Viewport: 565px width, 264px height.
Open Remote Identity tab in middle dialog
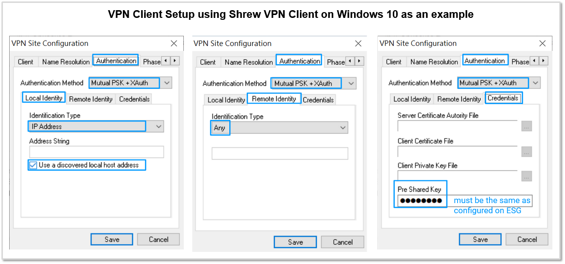[274, 99]
